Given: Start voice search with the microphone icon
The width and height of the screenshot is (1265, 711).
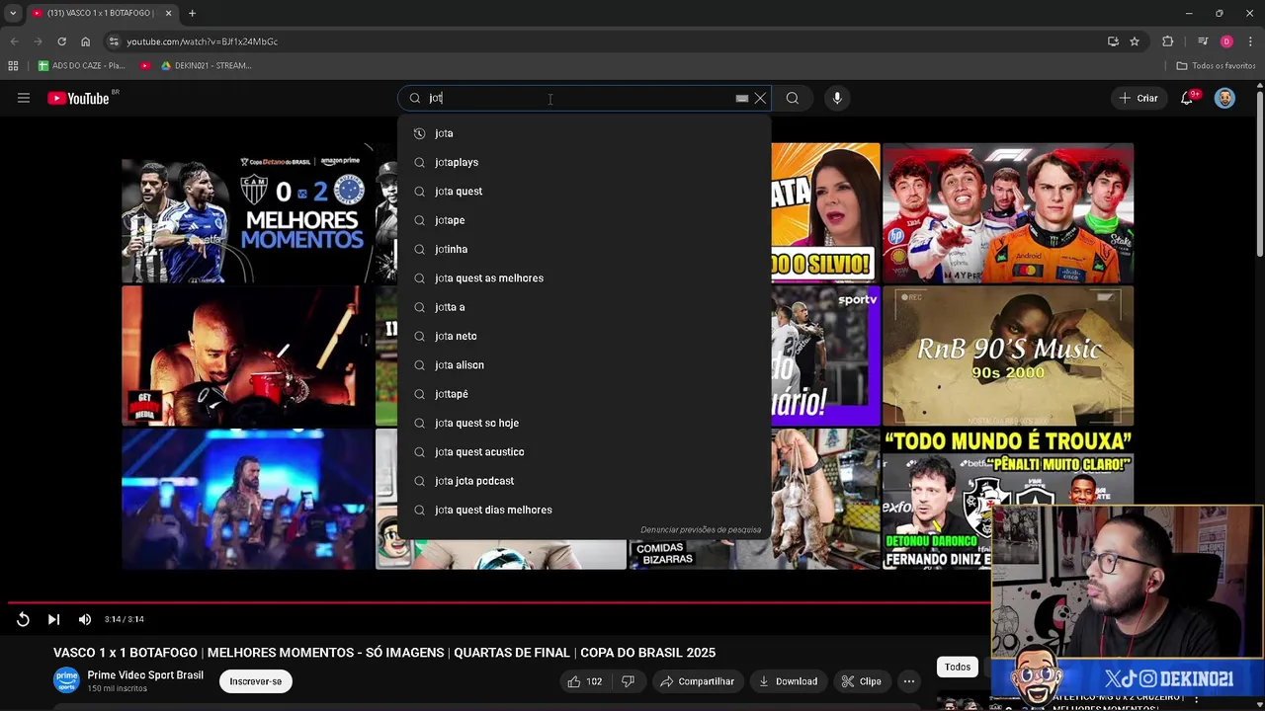Looking at the screenshot, I should 837,98.
